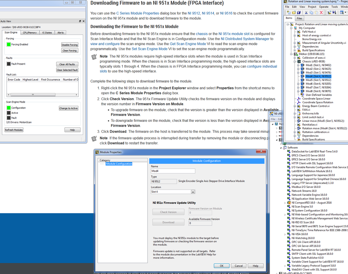This screenshot has height=274, width=348.
Task: Expand Mod2 (Slot 2, NI 9425) node
Action: click(x=298, y=69)
